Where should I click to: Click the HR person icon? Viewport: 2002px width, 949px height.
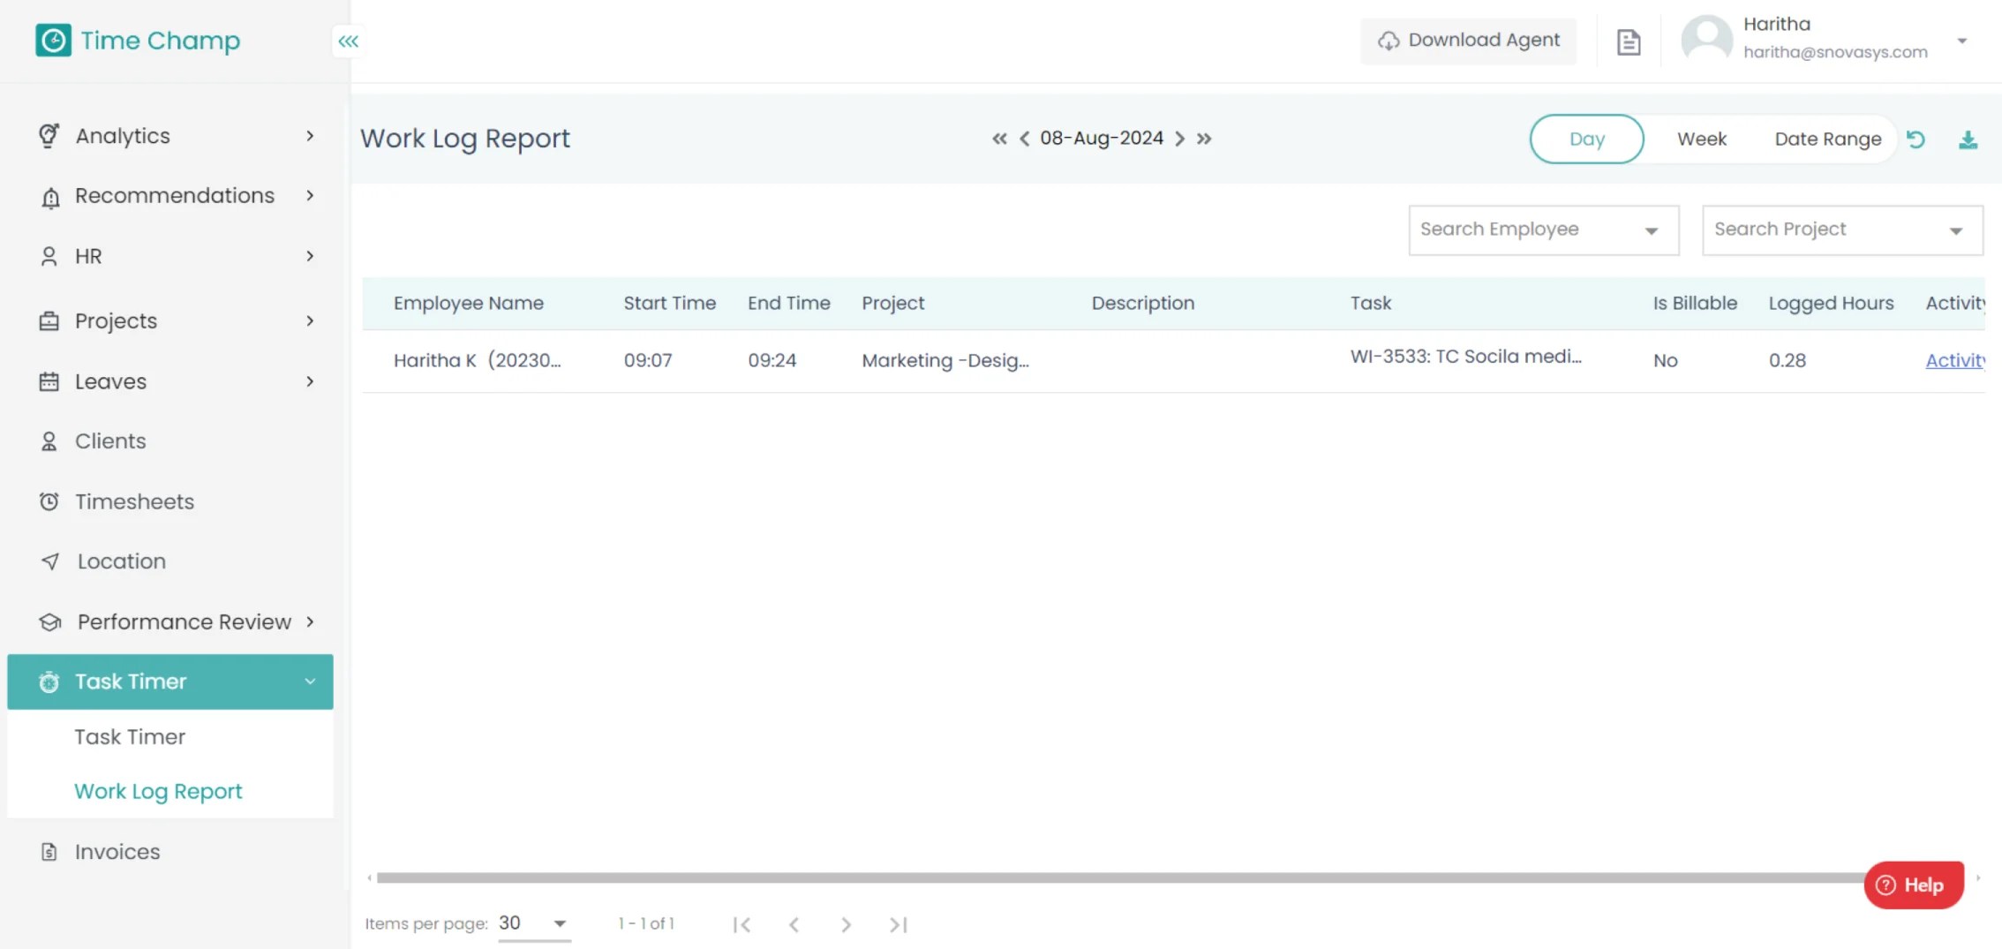49,256
